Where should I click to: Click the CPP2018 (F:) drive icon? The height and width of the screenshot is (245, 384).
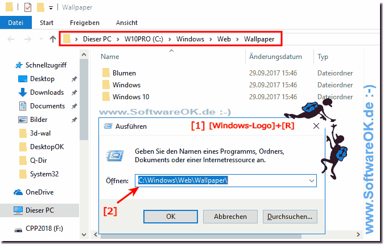coord(18,230)
